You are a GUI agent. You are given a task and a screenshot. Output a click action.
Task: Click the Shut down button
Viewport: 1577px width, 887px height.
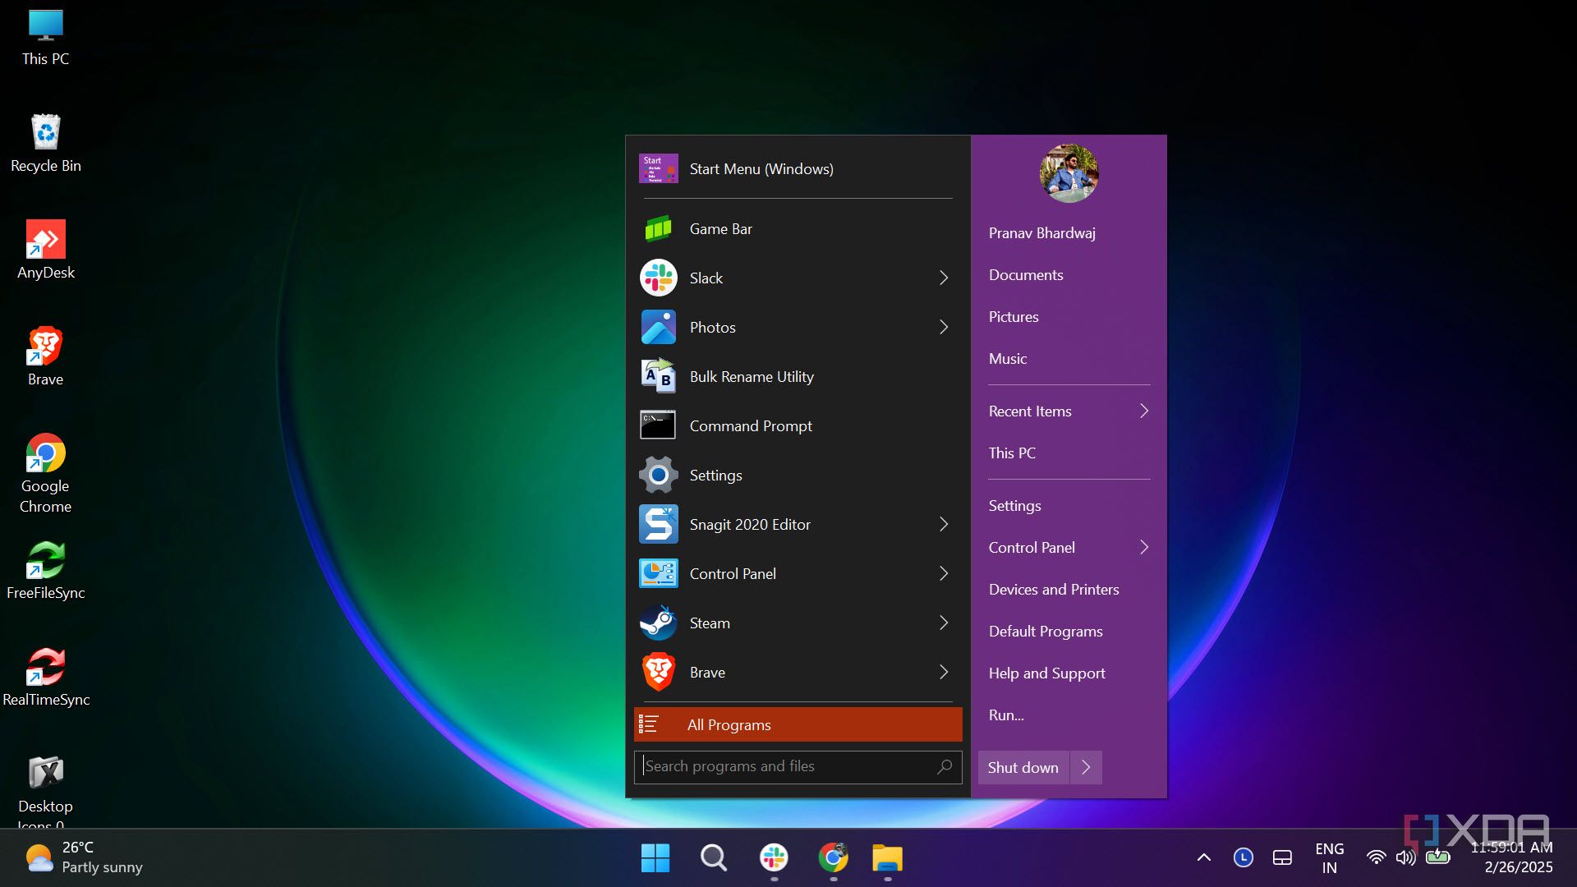tap(1023, 767)
